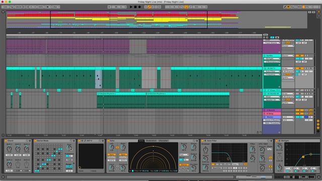
Task: Toggle the orange Automation Arm button
Action: tap(149, 7)
